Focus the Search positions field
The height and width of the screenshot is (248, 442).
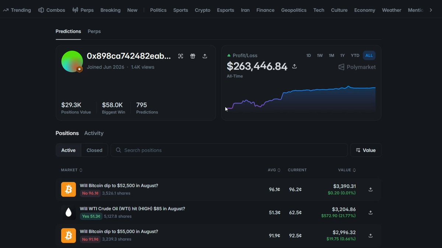click(229, 150)
